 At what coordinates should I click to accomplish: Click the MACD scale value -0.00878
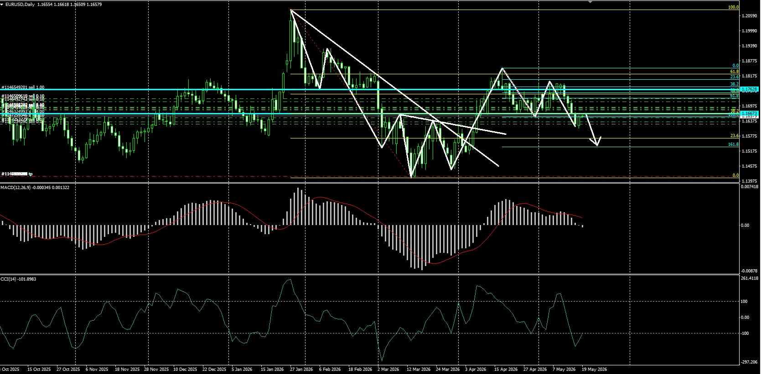tap(750, 271)
